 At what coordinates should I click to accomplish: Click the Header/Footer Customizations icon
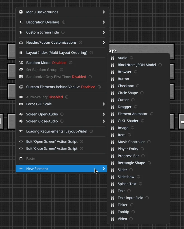pos(21,43)
